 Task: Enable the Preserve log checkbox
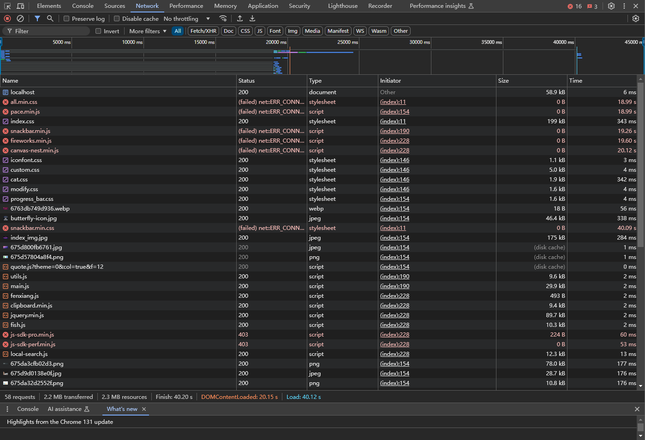[x=66, y=18]
